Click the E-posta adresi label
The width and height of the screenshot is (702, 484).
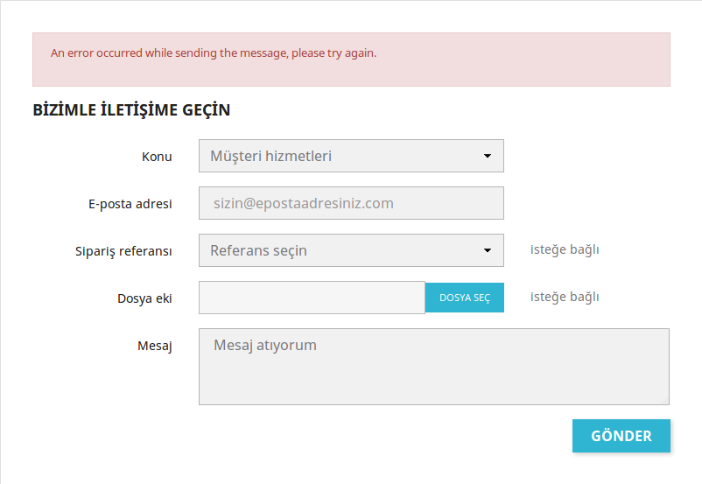(x=130, y=204)
